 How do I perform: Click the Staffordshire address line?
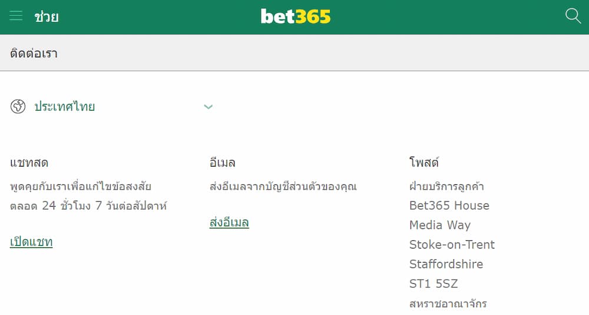[446, 264]
